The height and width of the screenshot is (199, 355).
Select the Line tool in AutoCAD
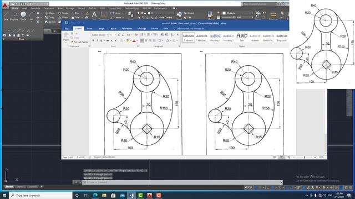(6, 16)
